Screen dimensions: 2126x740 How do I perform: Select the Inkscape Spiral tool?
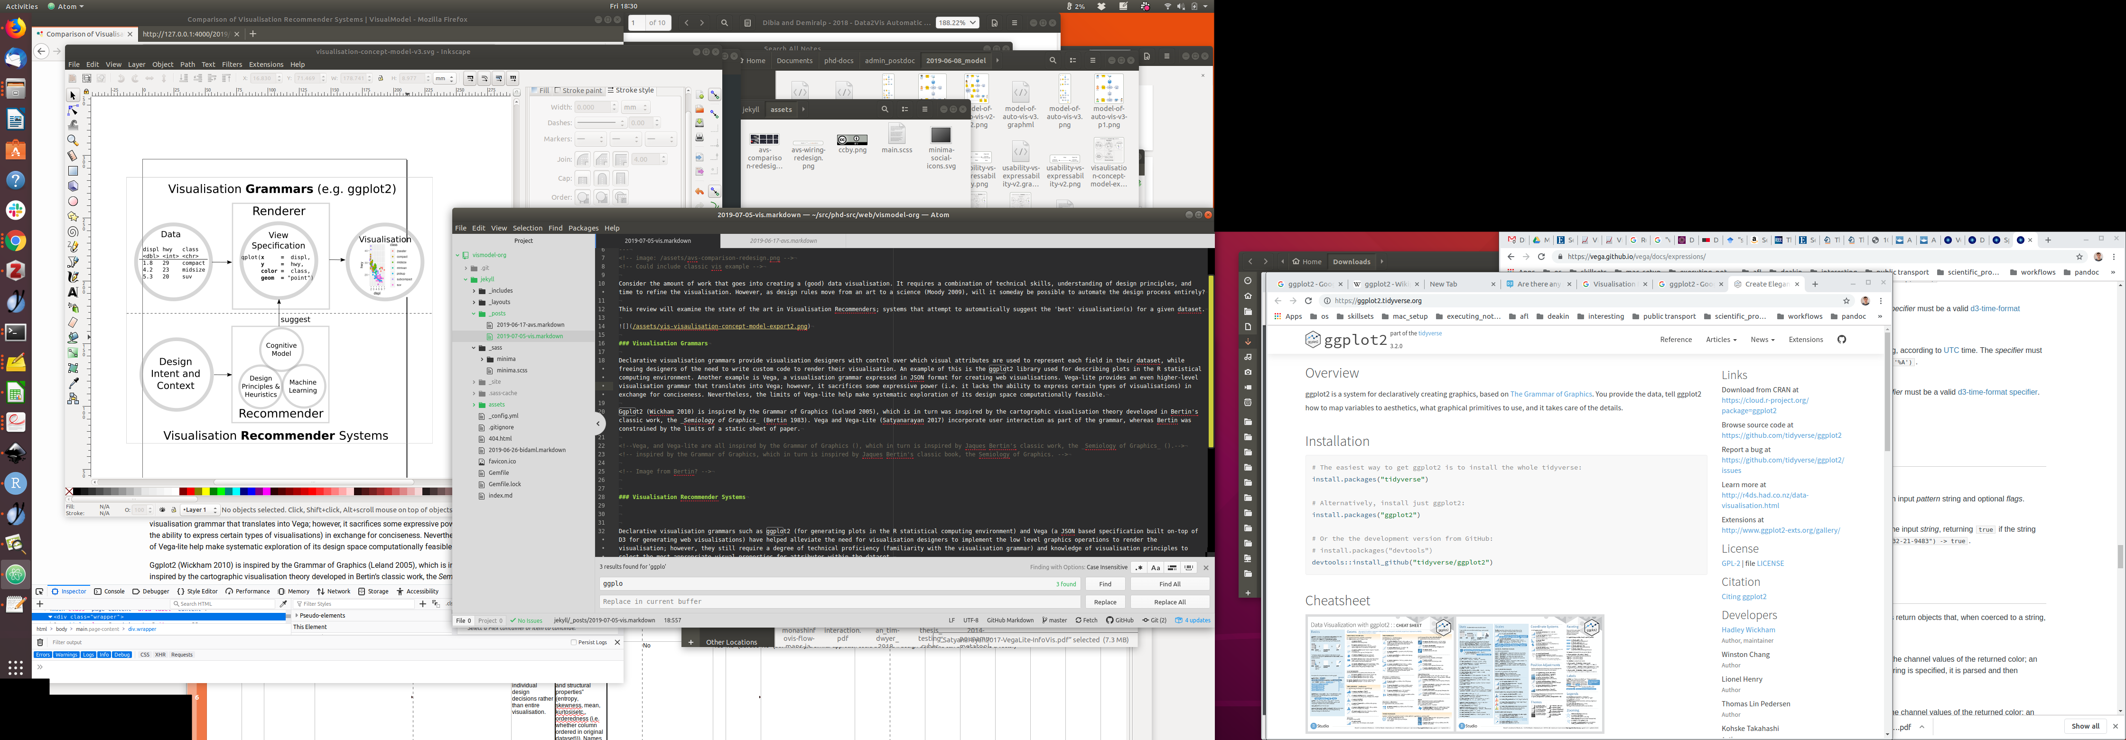pyautogui.click(x=73, y=232)
